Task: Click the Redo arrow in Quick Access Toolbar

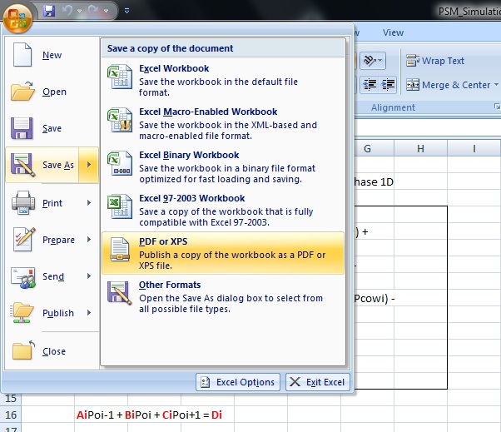Action: [x=93, y=11]
